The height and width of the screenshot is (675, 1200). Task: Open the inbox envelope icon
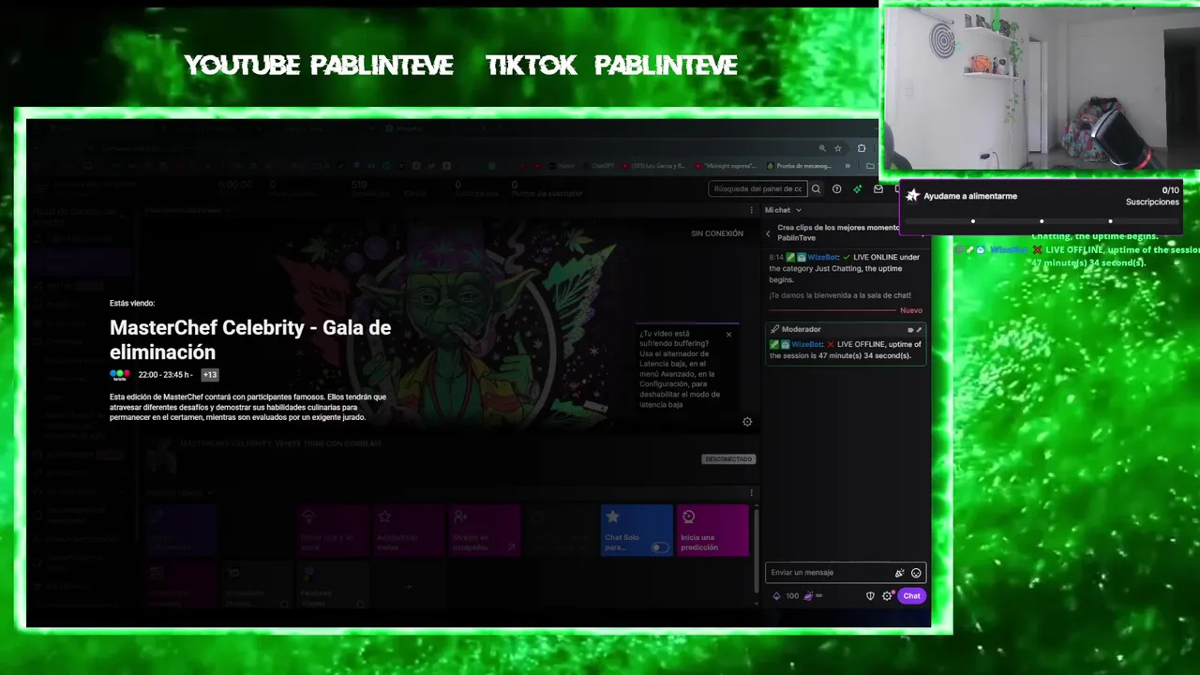coord(878,188)
